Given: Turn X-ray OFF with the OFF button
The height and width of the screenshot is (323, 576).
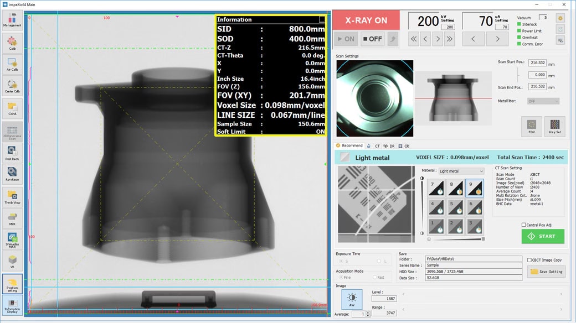Looking at the screenshot, I should (x=372, y=39).
